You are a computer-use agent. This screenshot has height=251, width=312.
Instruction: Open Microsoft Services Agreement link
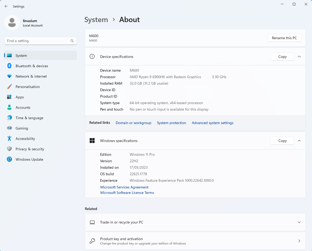tap(124, 187)
